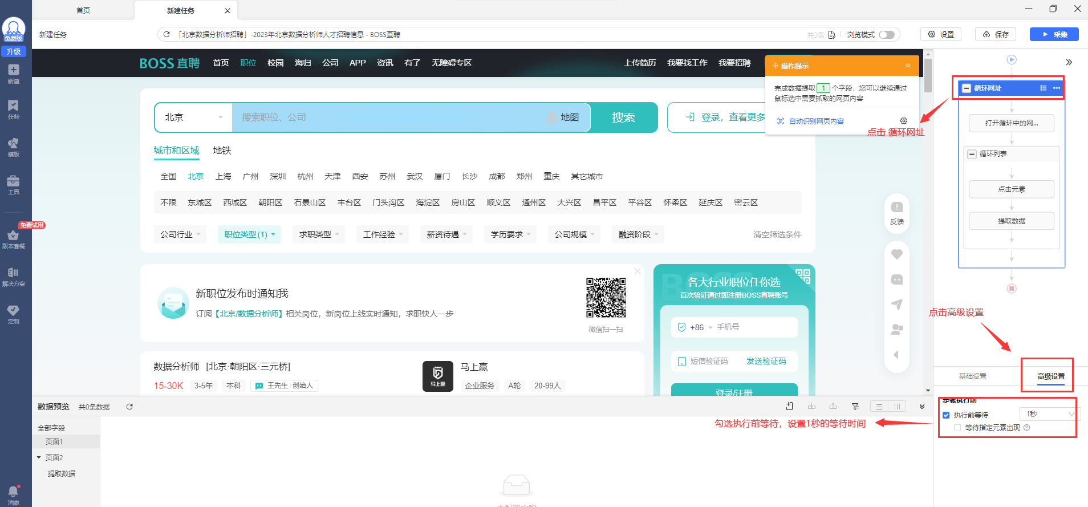This screenshot has width=1088, height=507.
Task: Open 模板 in the left sidebar
Action: pos(14,147)
